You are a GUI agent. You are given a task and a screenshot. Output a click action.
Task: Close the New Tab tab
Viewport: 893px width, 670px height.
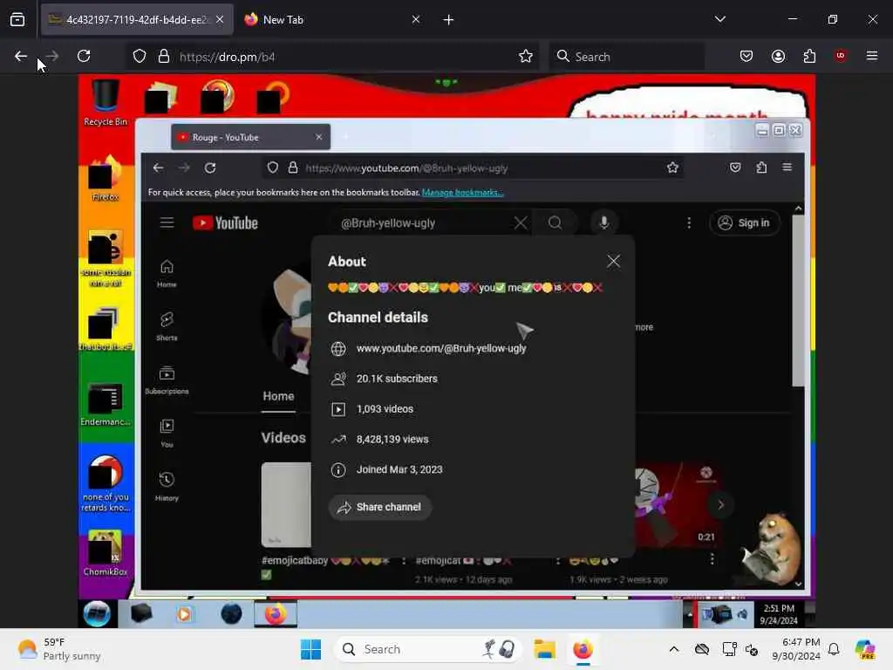[x=416, y=19]
